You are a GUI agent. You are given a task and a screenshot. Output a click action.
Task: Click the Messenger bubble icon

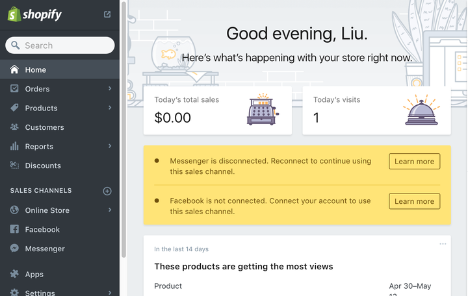(14, 248)
